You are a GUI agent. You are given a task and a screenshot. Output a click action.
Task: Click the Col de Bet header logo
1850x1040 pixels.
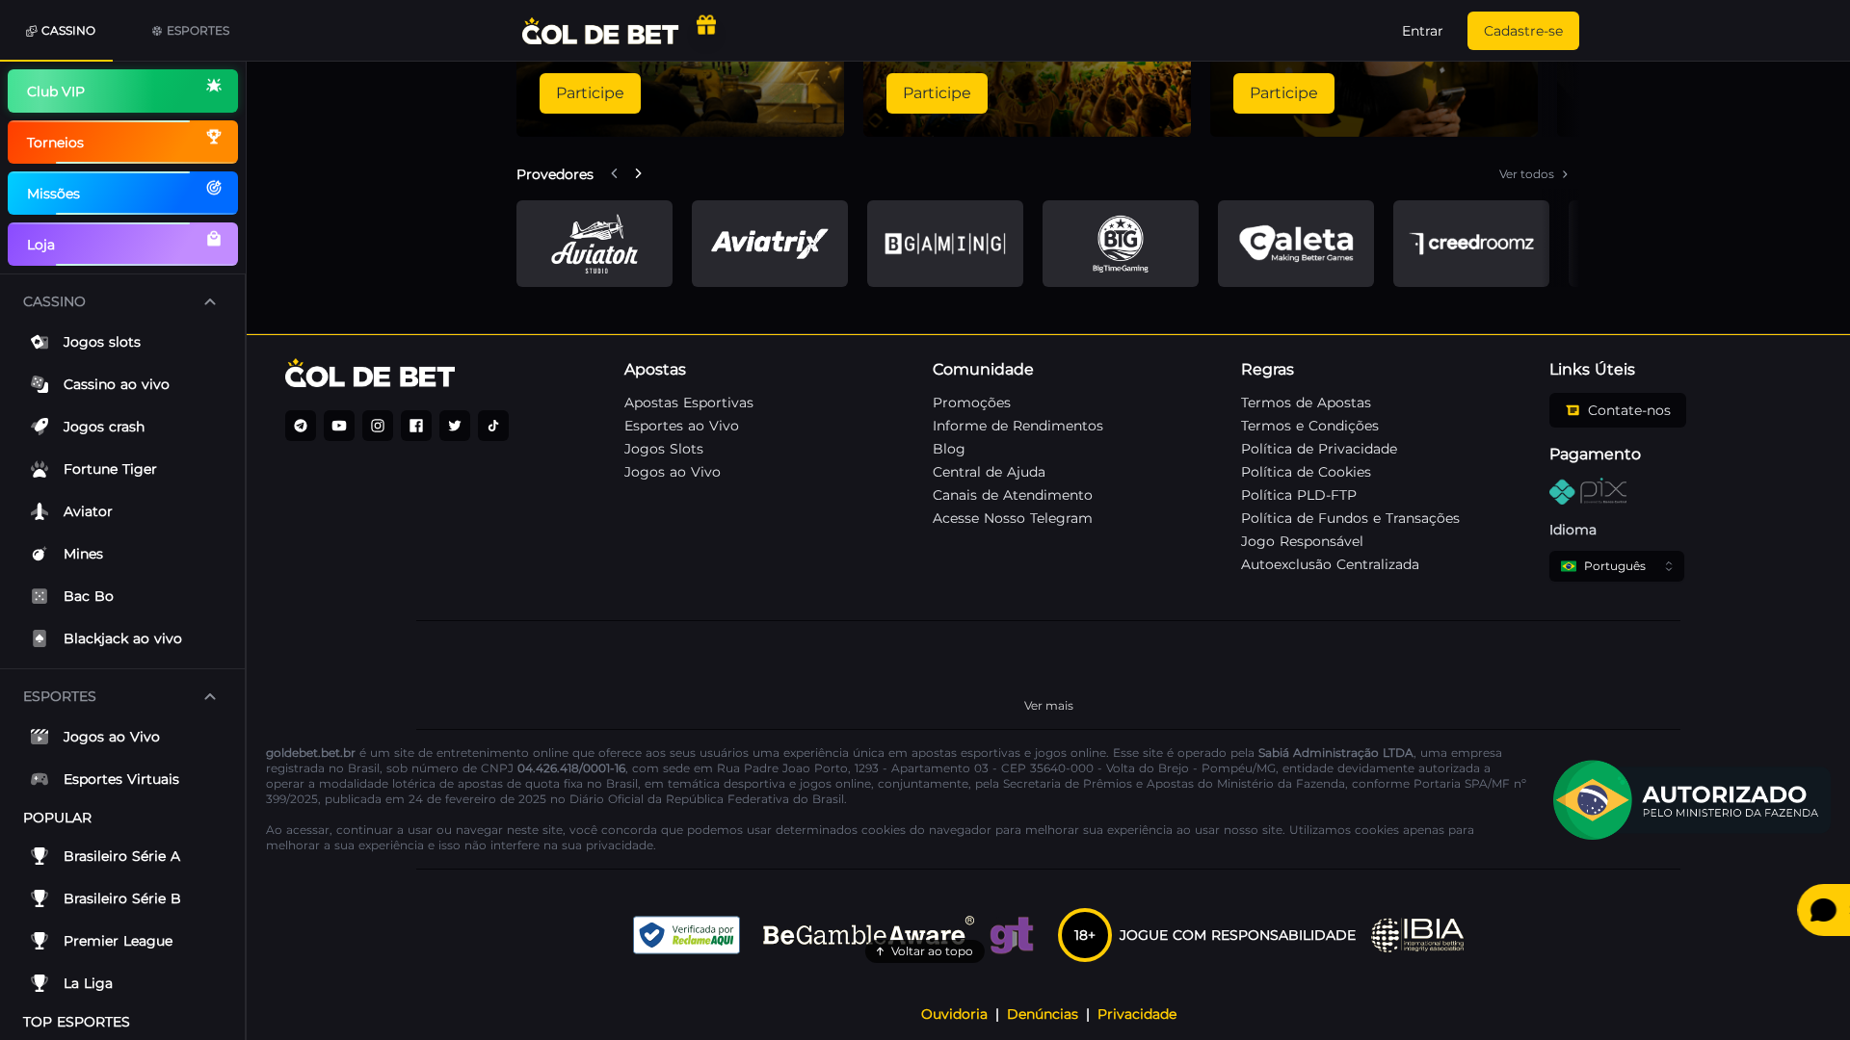click(600, 32)
